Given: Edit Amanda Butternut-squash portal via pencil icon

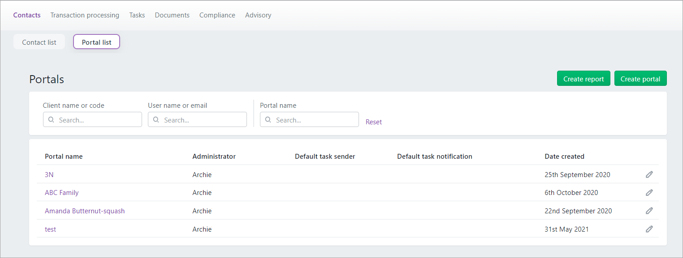Looking at the screenshot, I should (x=649, y=211).
